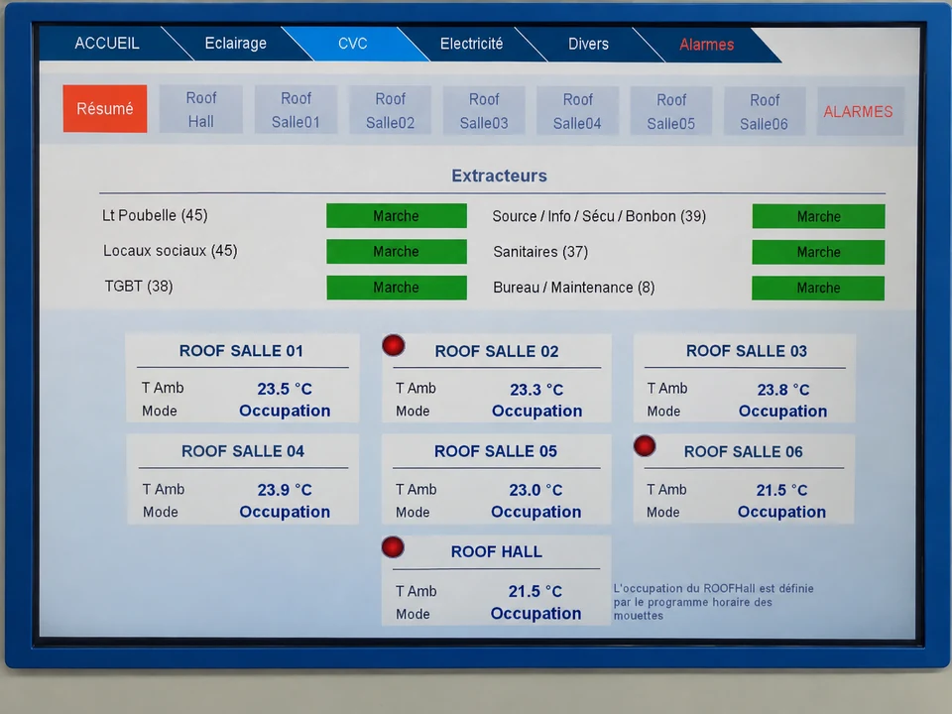Viewport: 952px width, 714px height.
Task: Go to the Electricité tab
Action: [x=471, y=44]
